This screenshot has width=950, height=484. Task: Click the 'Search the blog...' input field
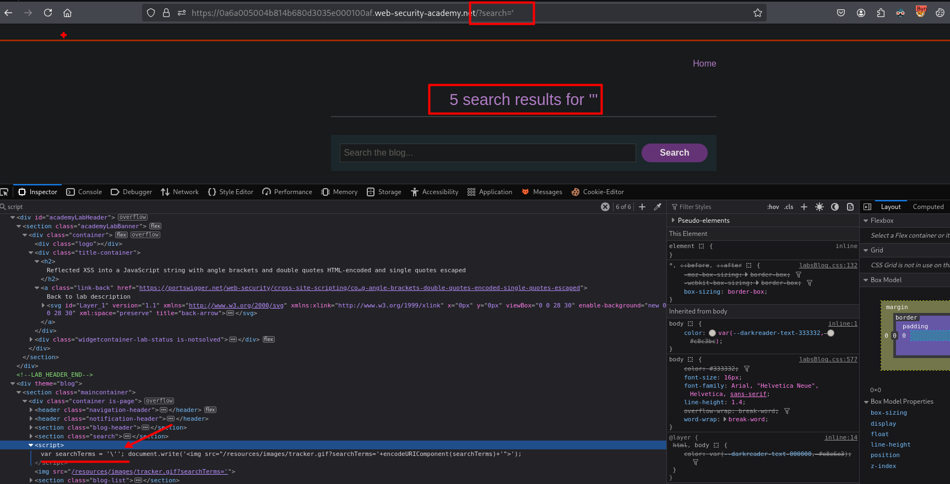point(488,153)
